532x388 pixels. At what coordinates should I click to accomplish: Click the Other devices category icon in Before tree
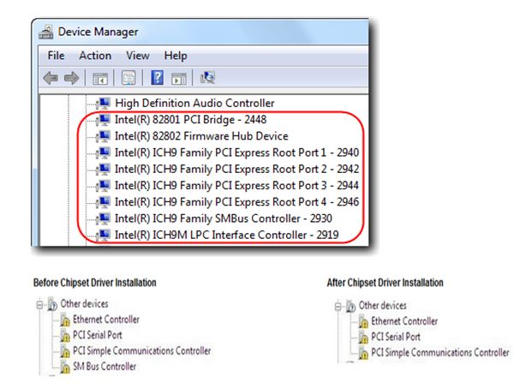tap(52, 304)
